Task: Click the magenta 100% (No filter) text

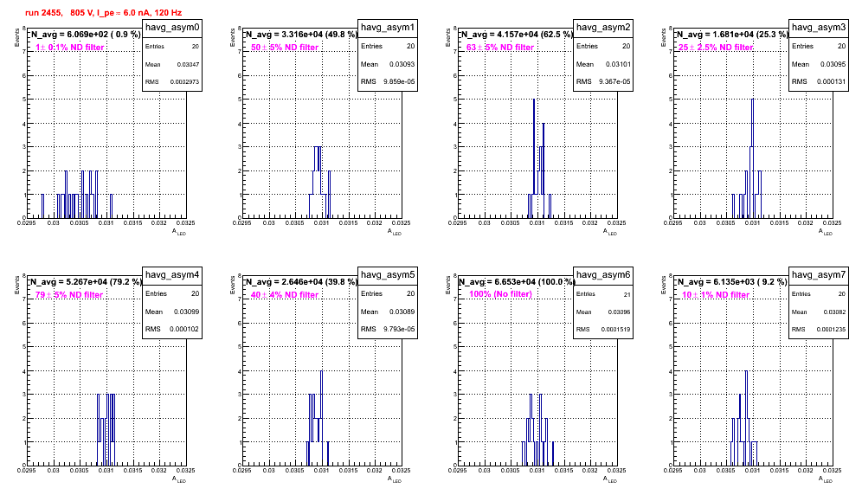Action: point(500,294)
